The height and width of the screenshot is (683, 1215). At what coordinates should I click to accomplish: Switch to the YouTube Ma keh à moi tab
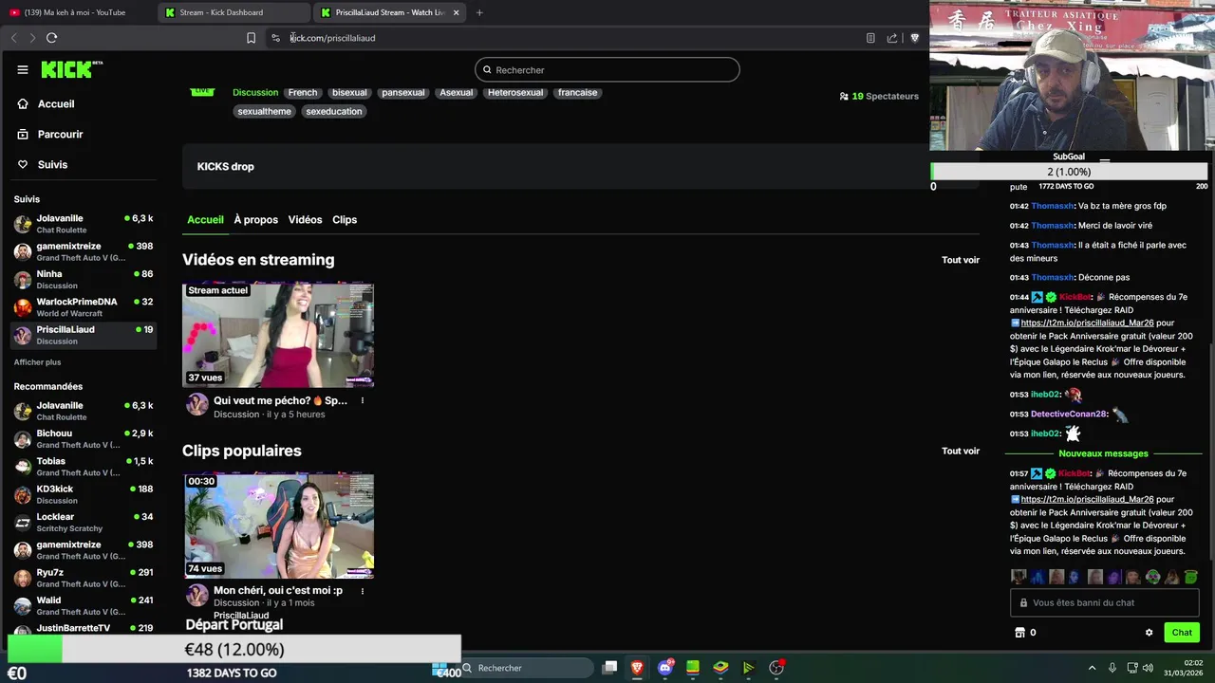74,12
